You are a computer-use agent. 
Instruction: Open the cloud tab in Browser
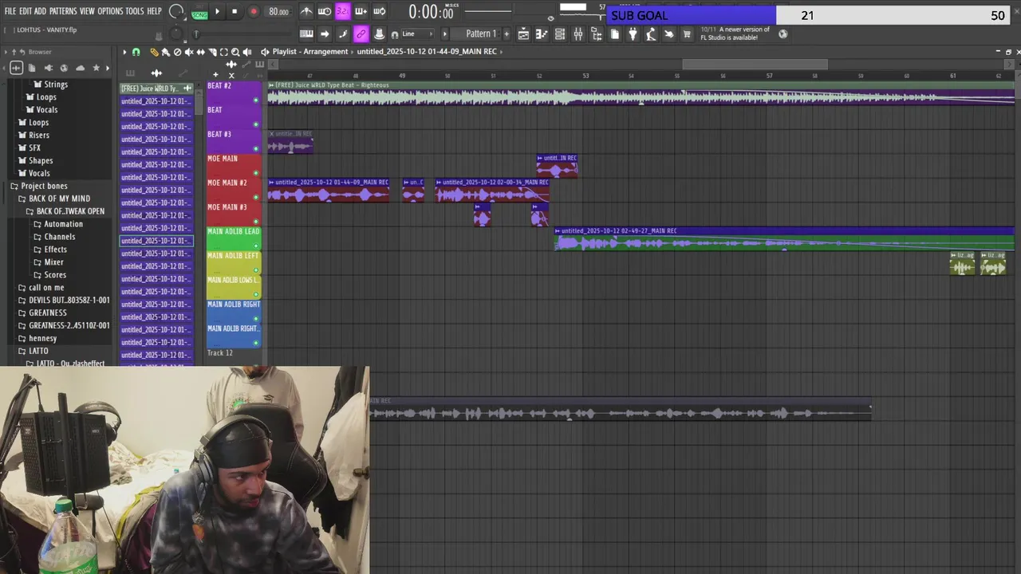[x=81, y=68]
